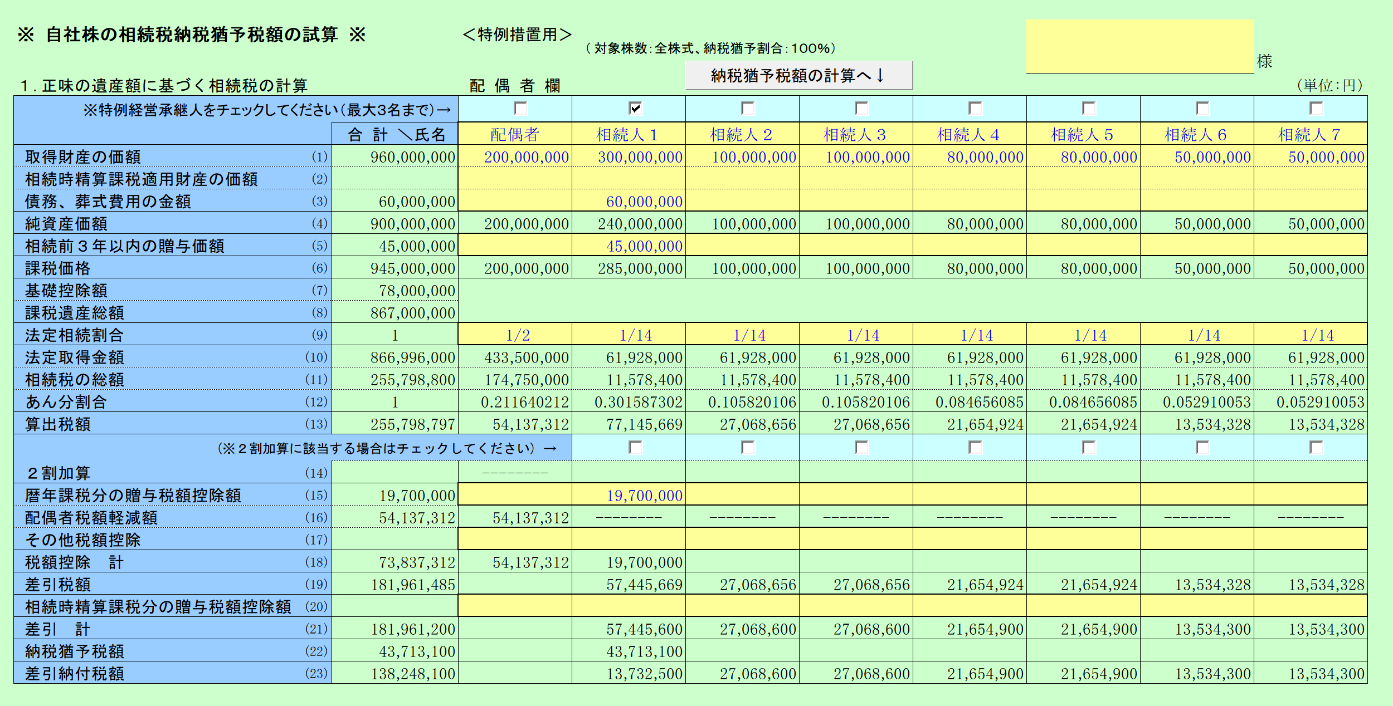Enable 2割加算 checkbox for 相続人2
Image resolution: width=1393 pixels, height=706 pixels.
[748, 448]
